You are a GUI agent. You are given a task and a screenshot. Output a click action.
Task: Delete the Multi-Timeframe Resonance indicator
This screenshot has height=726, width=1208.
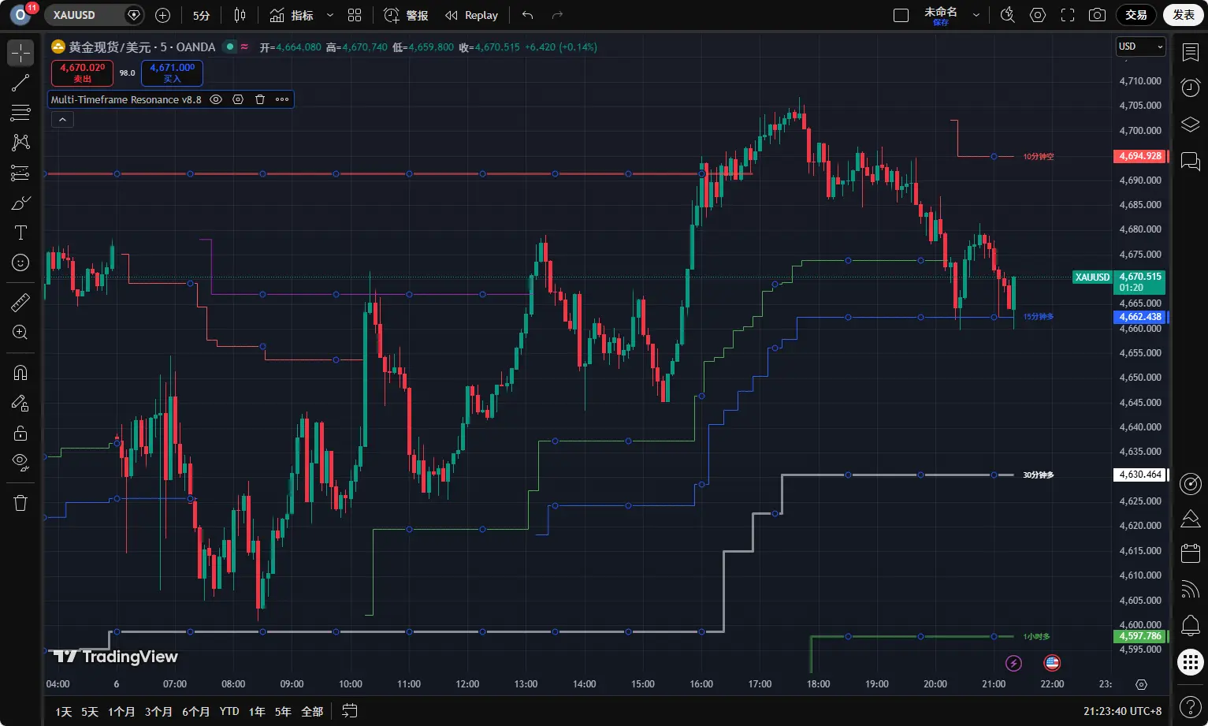pyautogui.click(x=260, y=99)
